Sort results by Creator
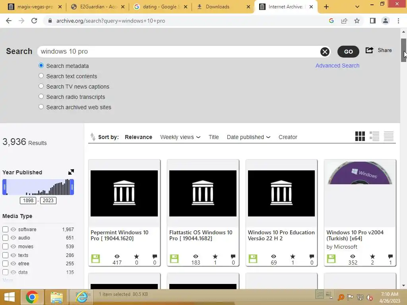This screenshot has height=305, width=407. tap(288, 137)
